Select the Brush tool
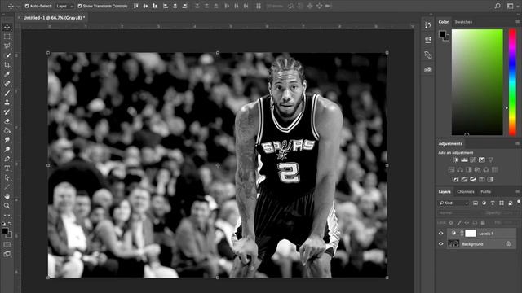 [x=7, y=93]
